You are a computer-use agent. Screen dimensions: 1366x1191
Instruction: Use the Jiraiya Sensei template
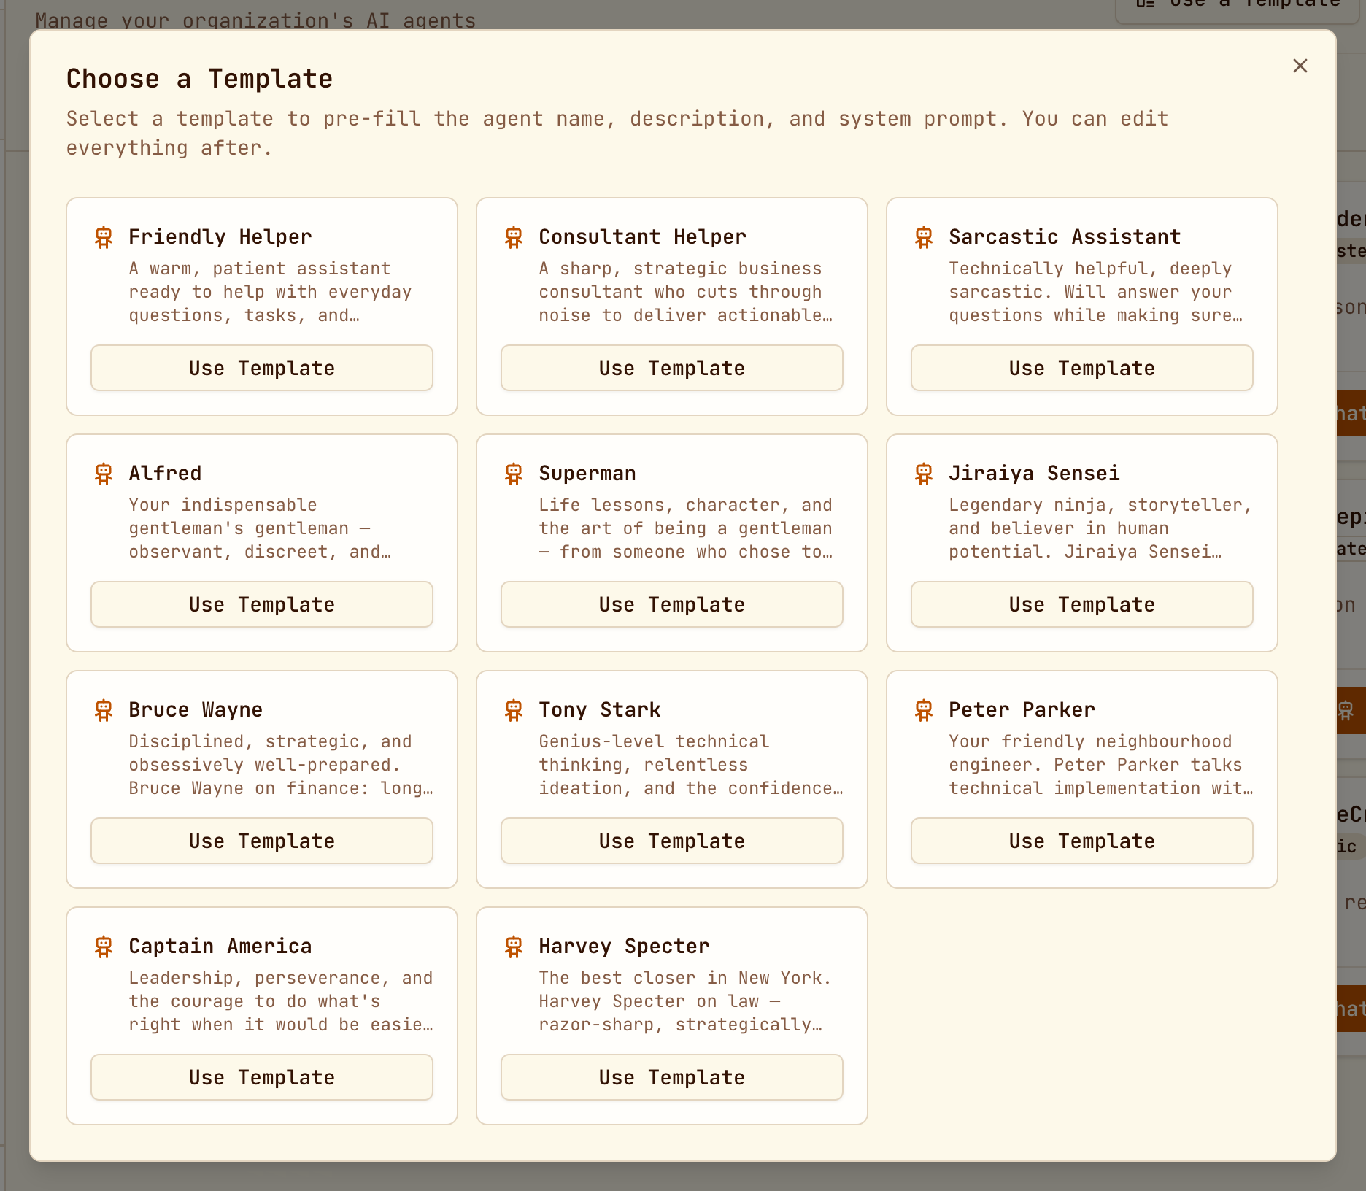pyautogui.click(x=1082, y=604)
